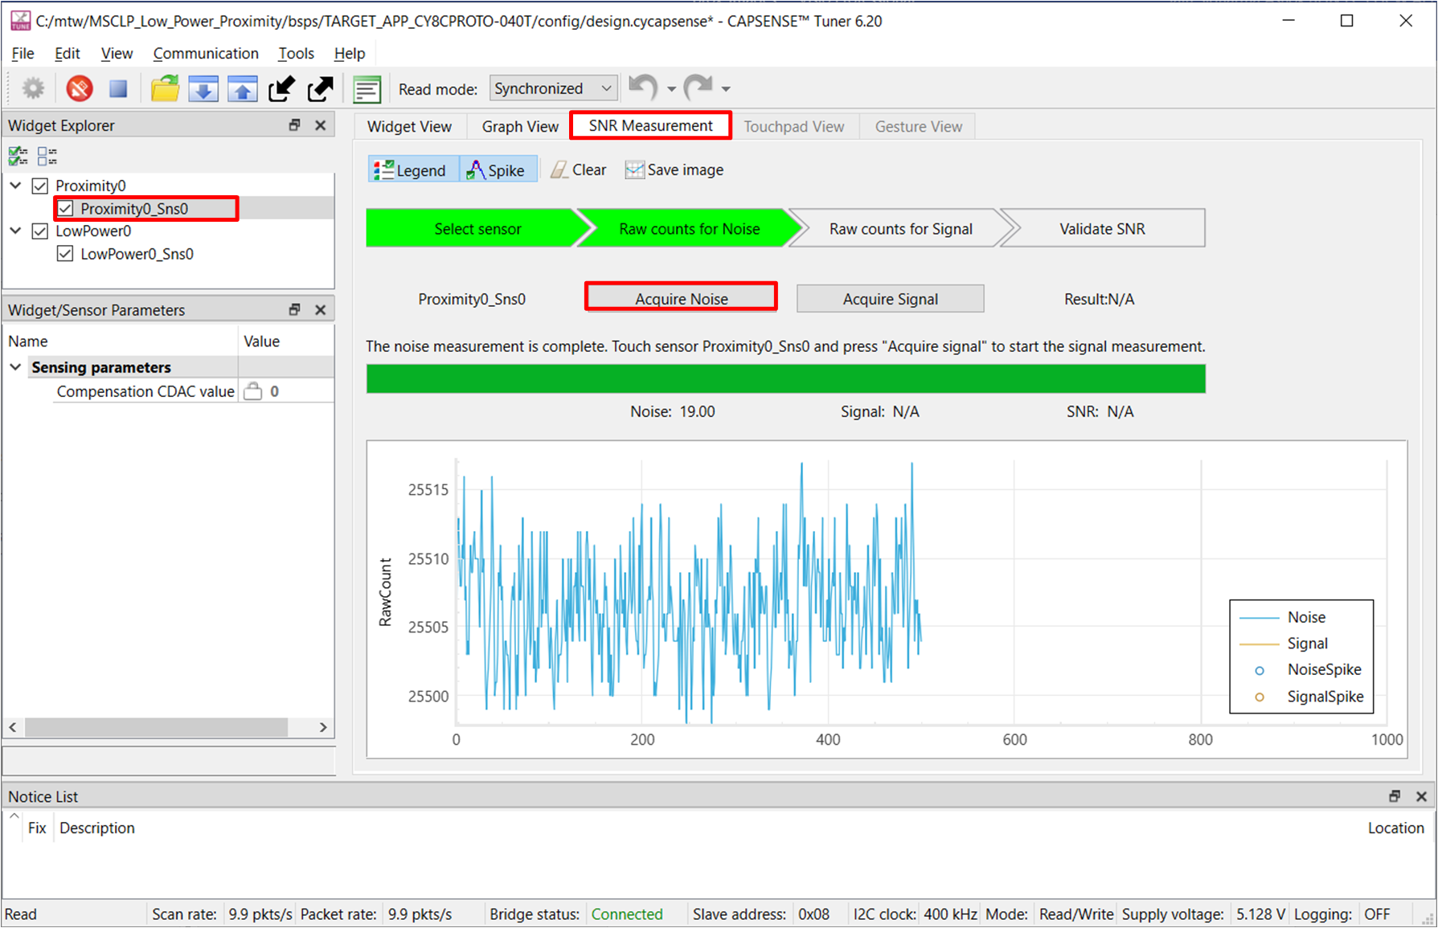1438x928 pixels.
Task: Click the Compensation CDAC value field
Action: click(286, 391)
